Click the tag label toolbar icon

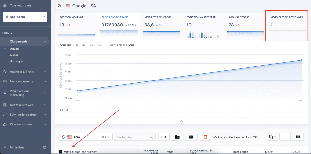(x=192, y=137)
